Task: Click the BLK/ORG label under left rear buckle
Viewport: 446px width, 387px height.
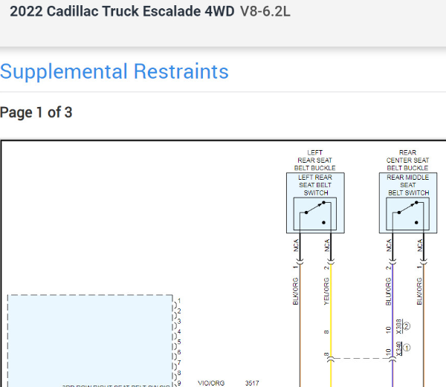Action: coord(296,291)
